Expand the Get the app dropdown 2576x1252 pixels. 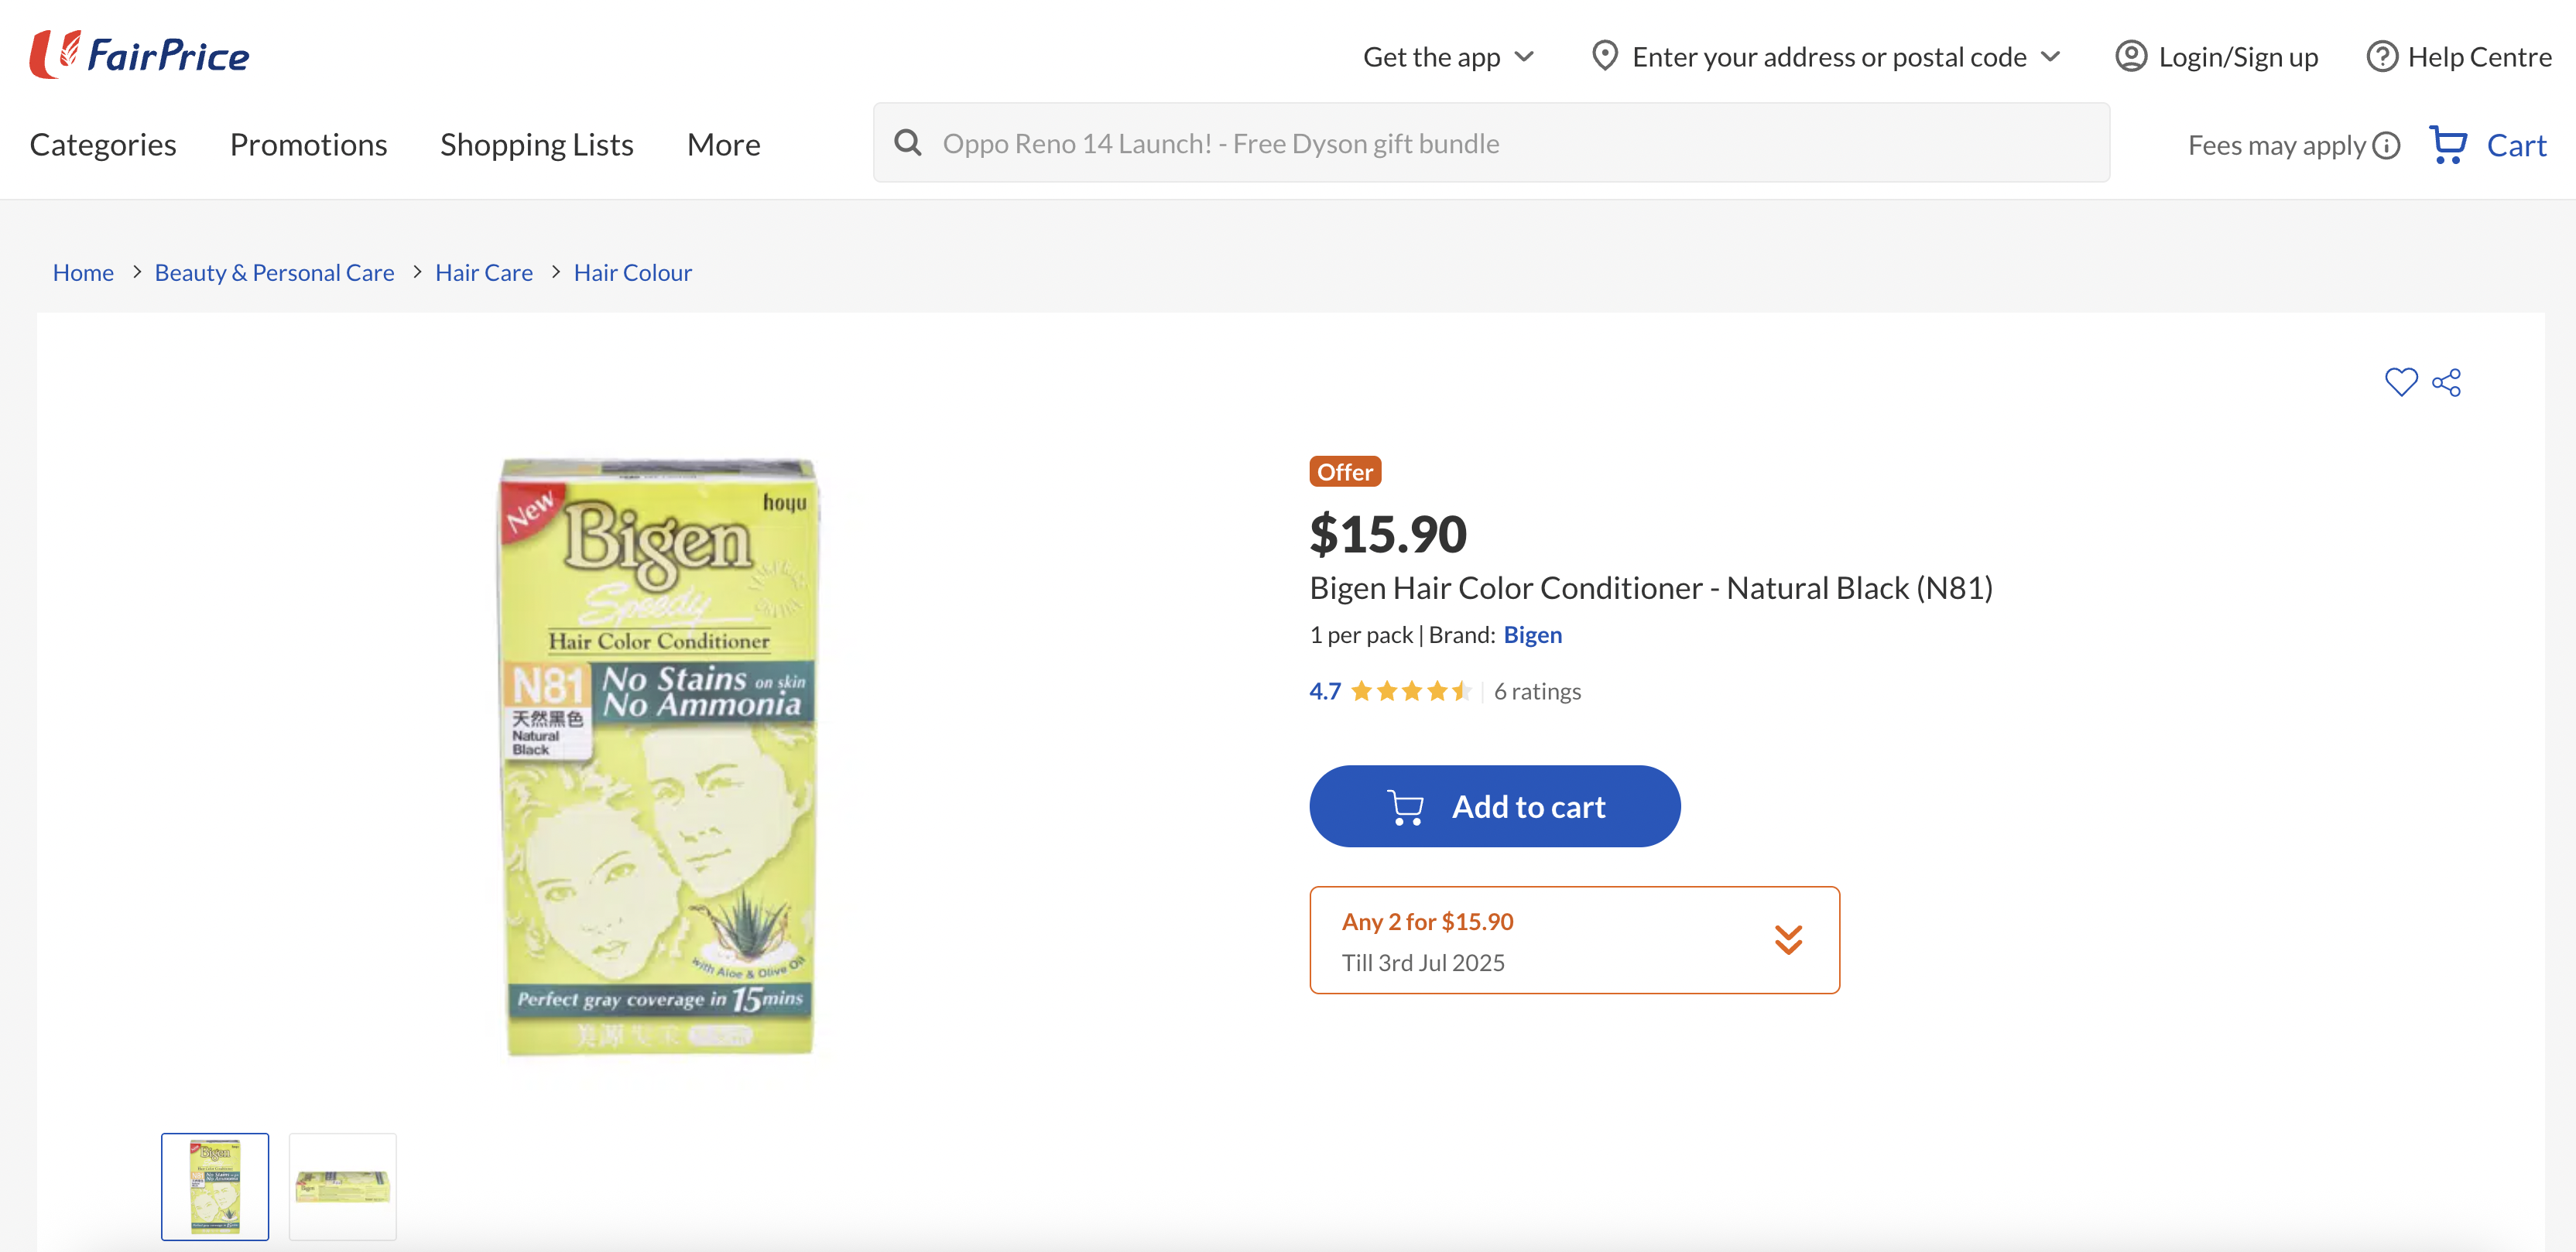(1448, 57)
